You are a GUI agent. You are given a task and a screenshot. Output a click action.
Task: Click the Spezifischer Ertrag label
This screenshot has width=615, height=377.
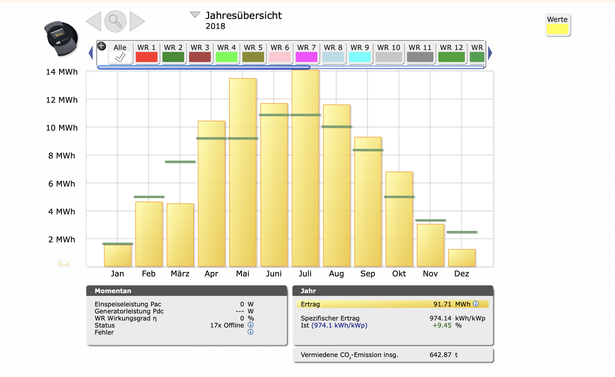pos(330,318)
